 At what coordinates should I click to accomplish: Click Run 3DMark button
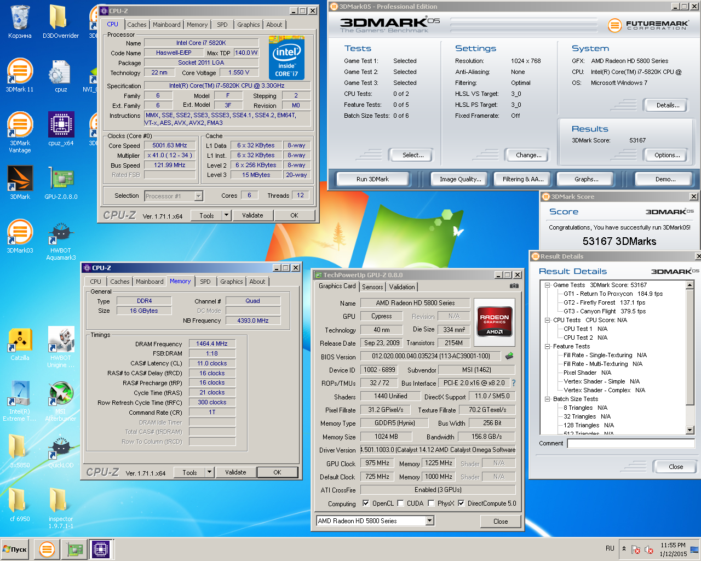click(x=372, y=179)
